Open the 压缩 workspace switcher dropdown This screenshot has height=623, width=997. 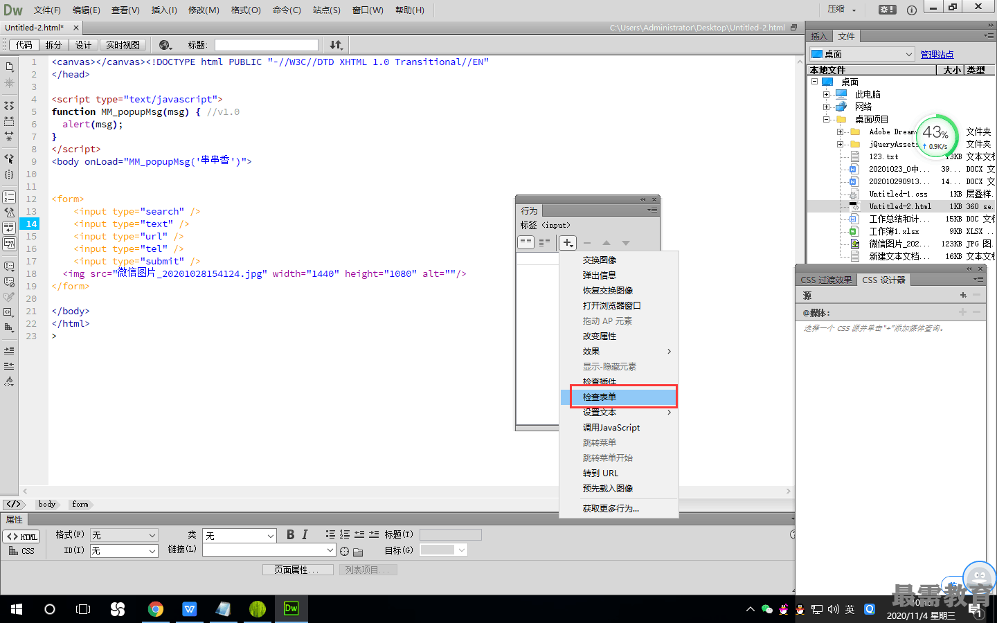[x=842, y=10]
